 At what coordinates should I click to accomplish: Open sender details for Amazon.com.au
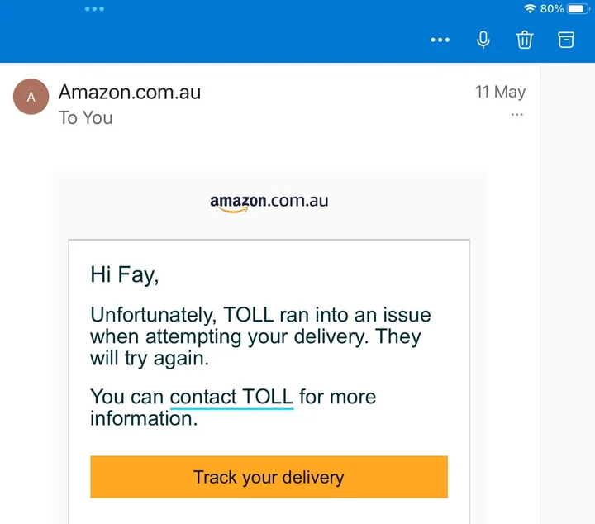130,92
